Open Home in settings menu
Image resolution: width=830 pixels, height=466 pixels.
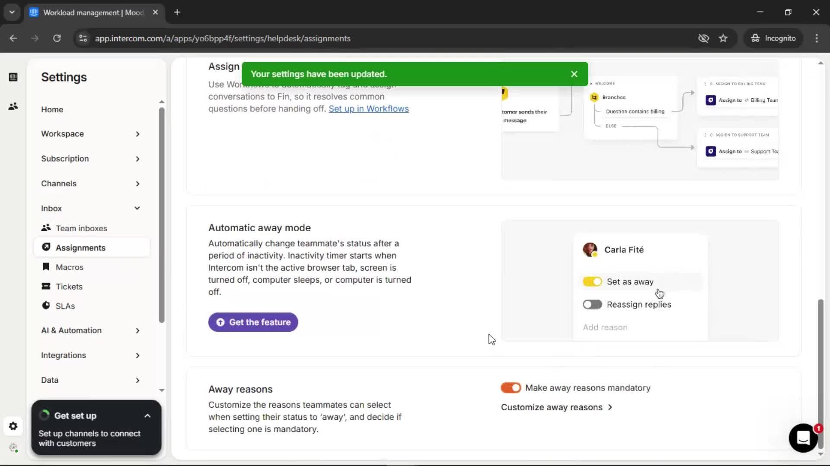point(52,110)
